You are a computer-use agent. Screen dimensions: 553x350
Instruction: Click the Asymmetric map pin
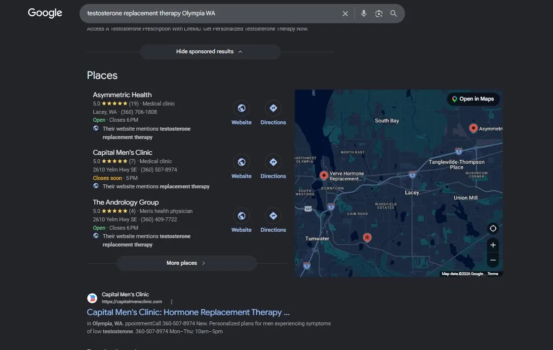point(474,128)
